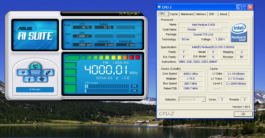Click the Stepping value 2
Image resolution: width=265 pixels, height=138 pixels.
[x=242, y=52]
